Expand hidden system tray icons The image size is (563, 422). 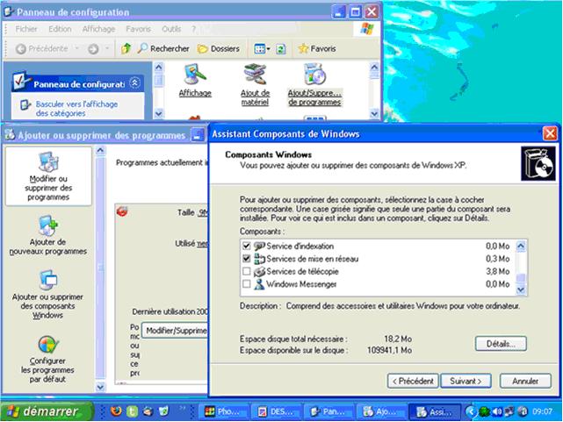[471, 411]
